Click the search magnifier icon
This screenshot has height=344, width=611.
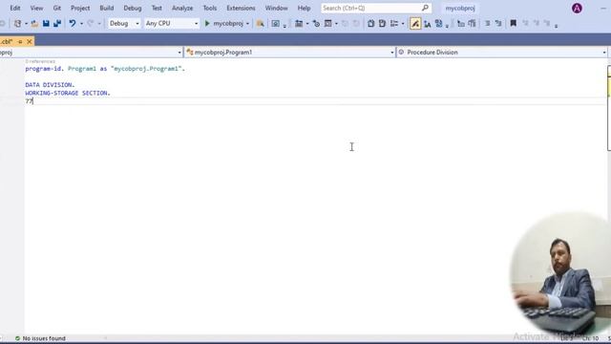(x=425, y=8)
